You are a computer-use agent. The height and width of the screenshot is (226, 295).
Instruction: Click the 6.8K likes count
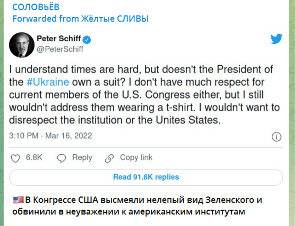[34, 157]
